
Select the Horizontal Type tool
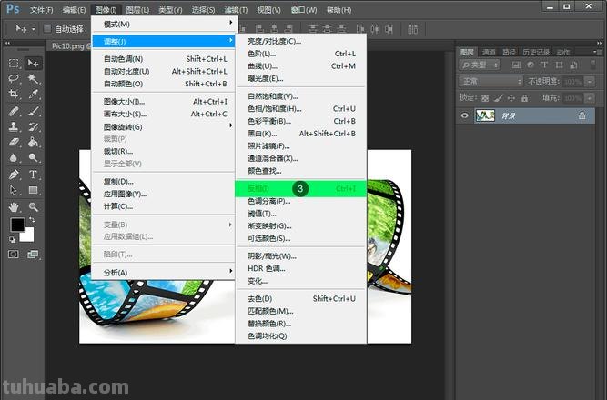click(34, 175)
